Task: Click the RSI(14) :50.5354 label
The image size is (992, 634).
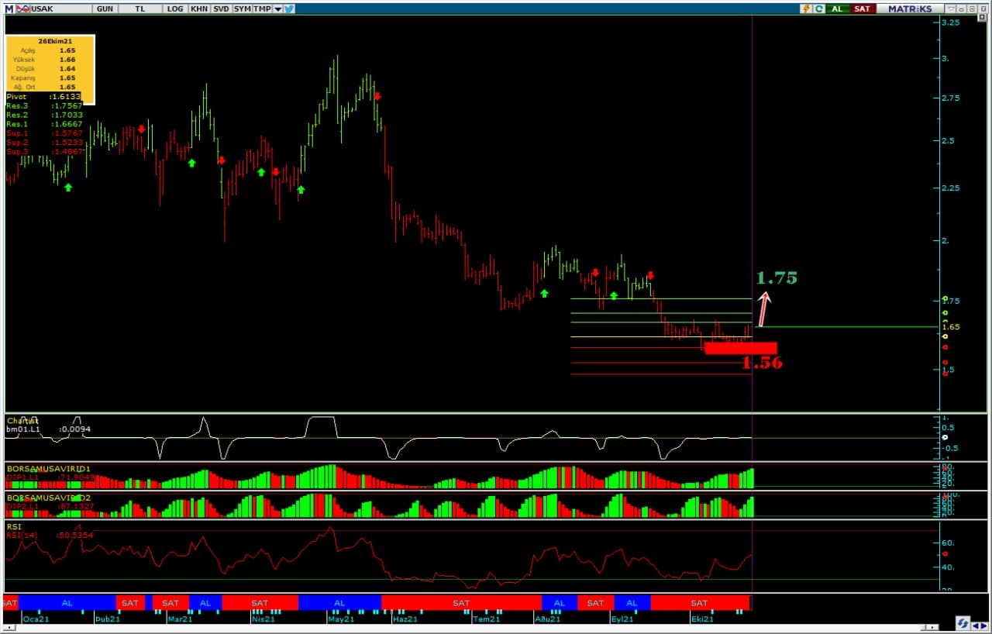Action: [50, 535]
